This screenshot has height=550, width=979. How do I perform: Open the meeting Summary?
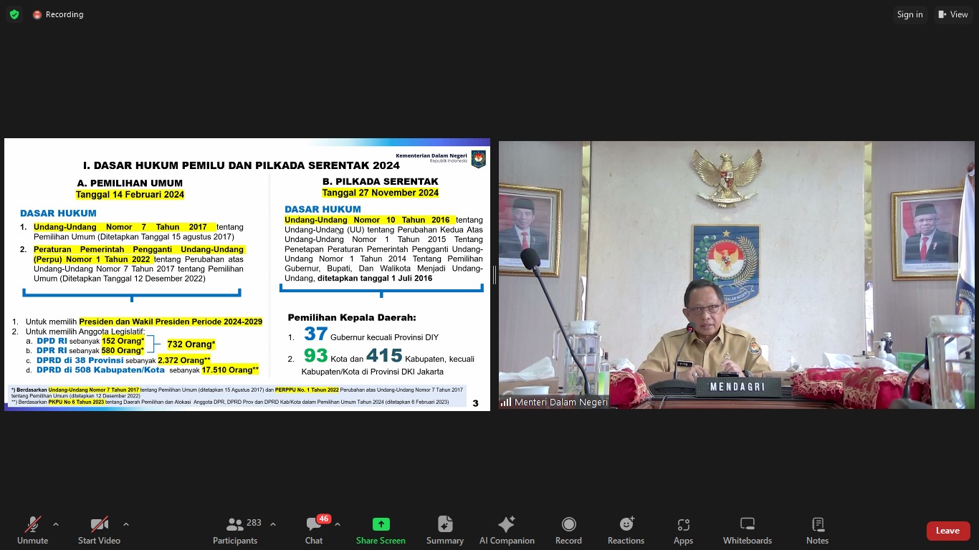point(444,530)
